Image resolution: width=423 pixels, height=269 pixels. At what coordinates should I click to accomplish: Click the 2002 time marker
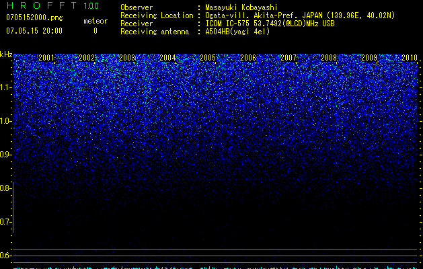(x=87, y=58)
